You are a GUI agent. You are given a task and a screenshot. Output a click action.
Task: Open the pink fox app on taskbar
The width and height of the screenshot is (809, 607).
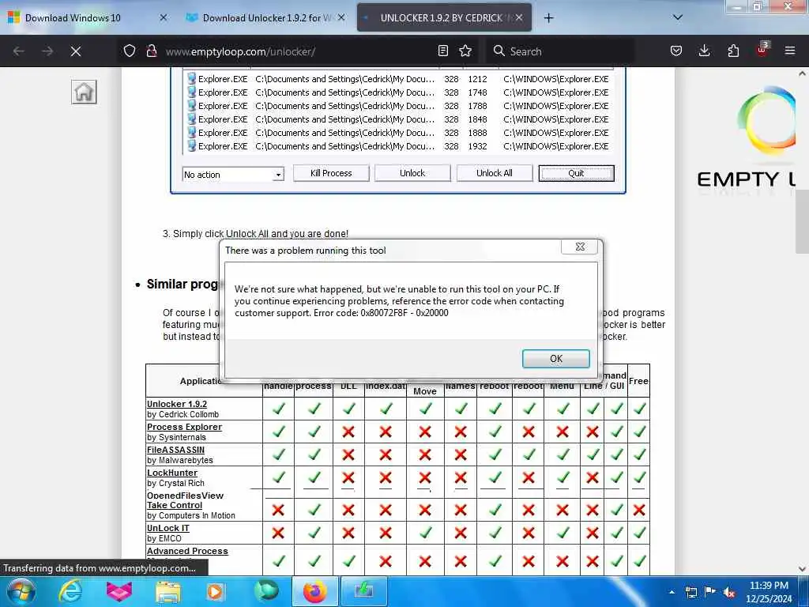pyautogui.click(x=119, y=591)
